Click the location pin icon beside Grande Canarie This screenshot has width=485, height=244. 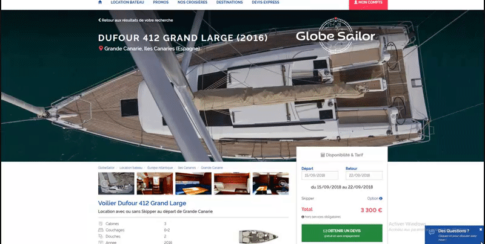(x=101, y=48)
